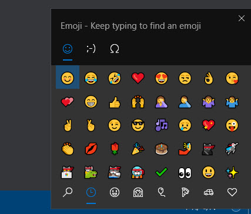Choose the grinning open-mouth smiley emoji
251x214 pixels.
point(209,172)
